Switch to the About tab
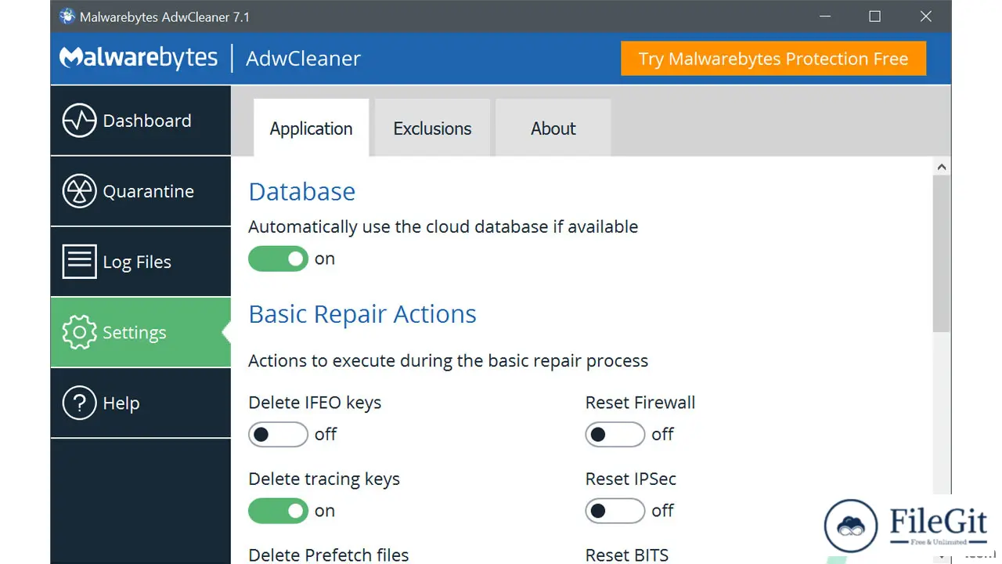The image size is (1002, 564). [x=553, y=128]
